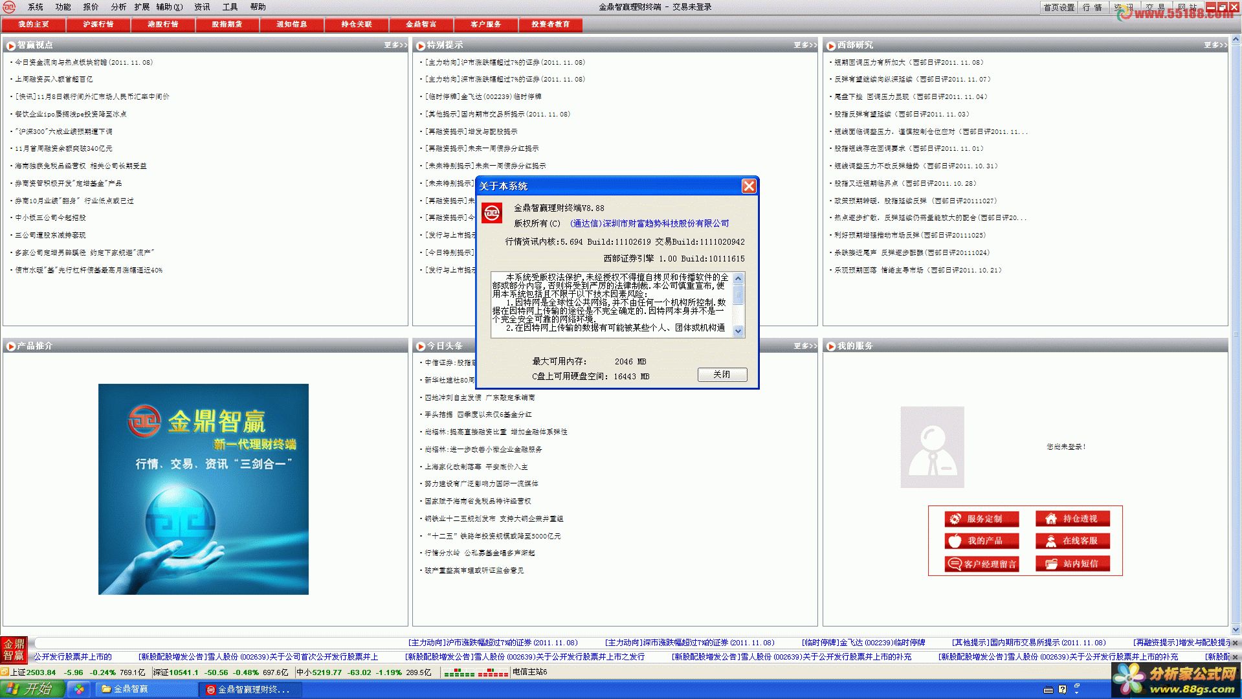Open 我的产品 apple button

982,540
